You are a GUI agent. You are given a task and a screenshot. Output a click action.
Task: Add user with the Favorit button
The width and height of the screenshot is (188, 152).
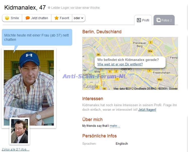[62, 18]
